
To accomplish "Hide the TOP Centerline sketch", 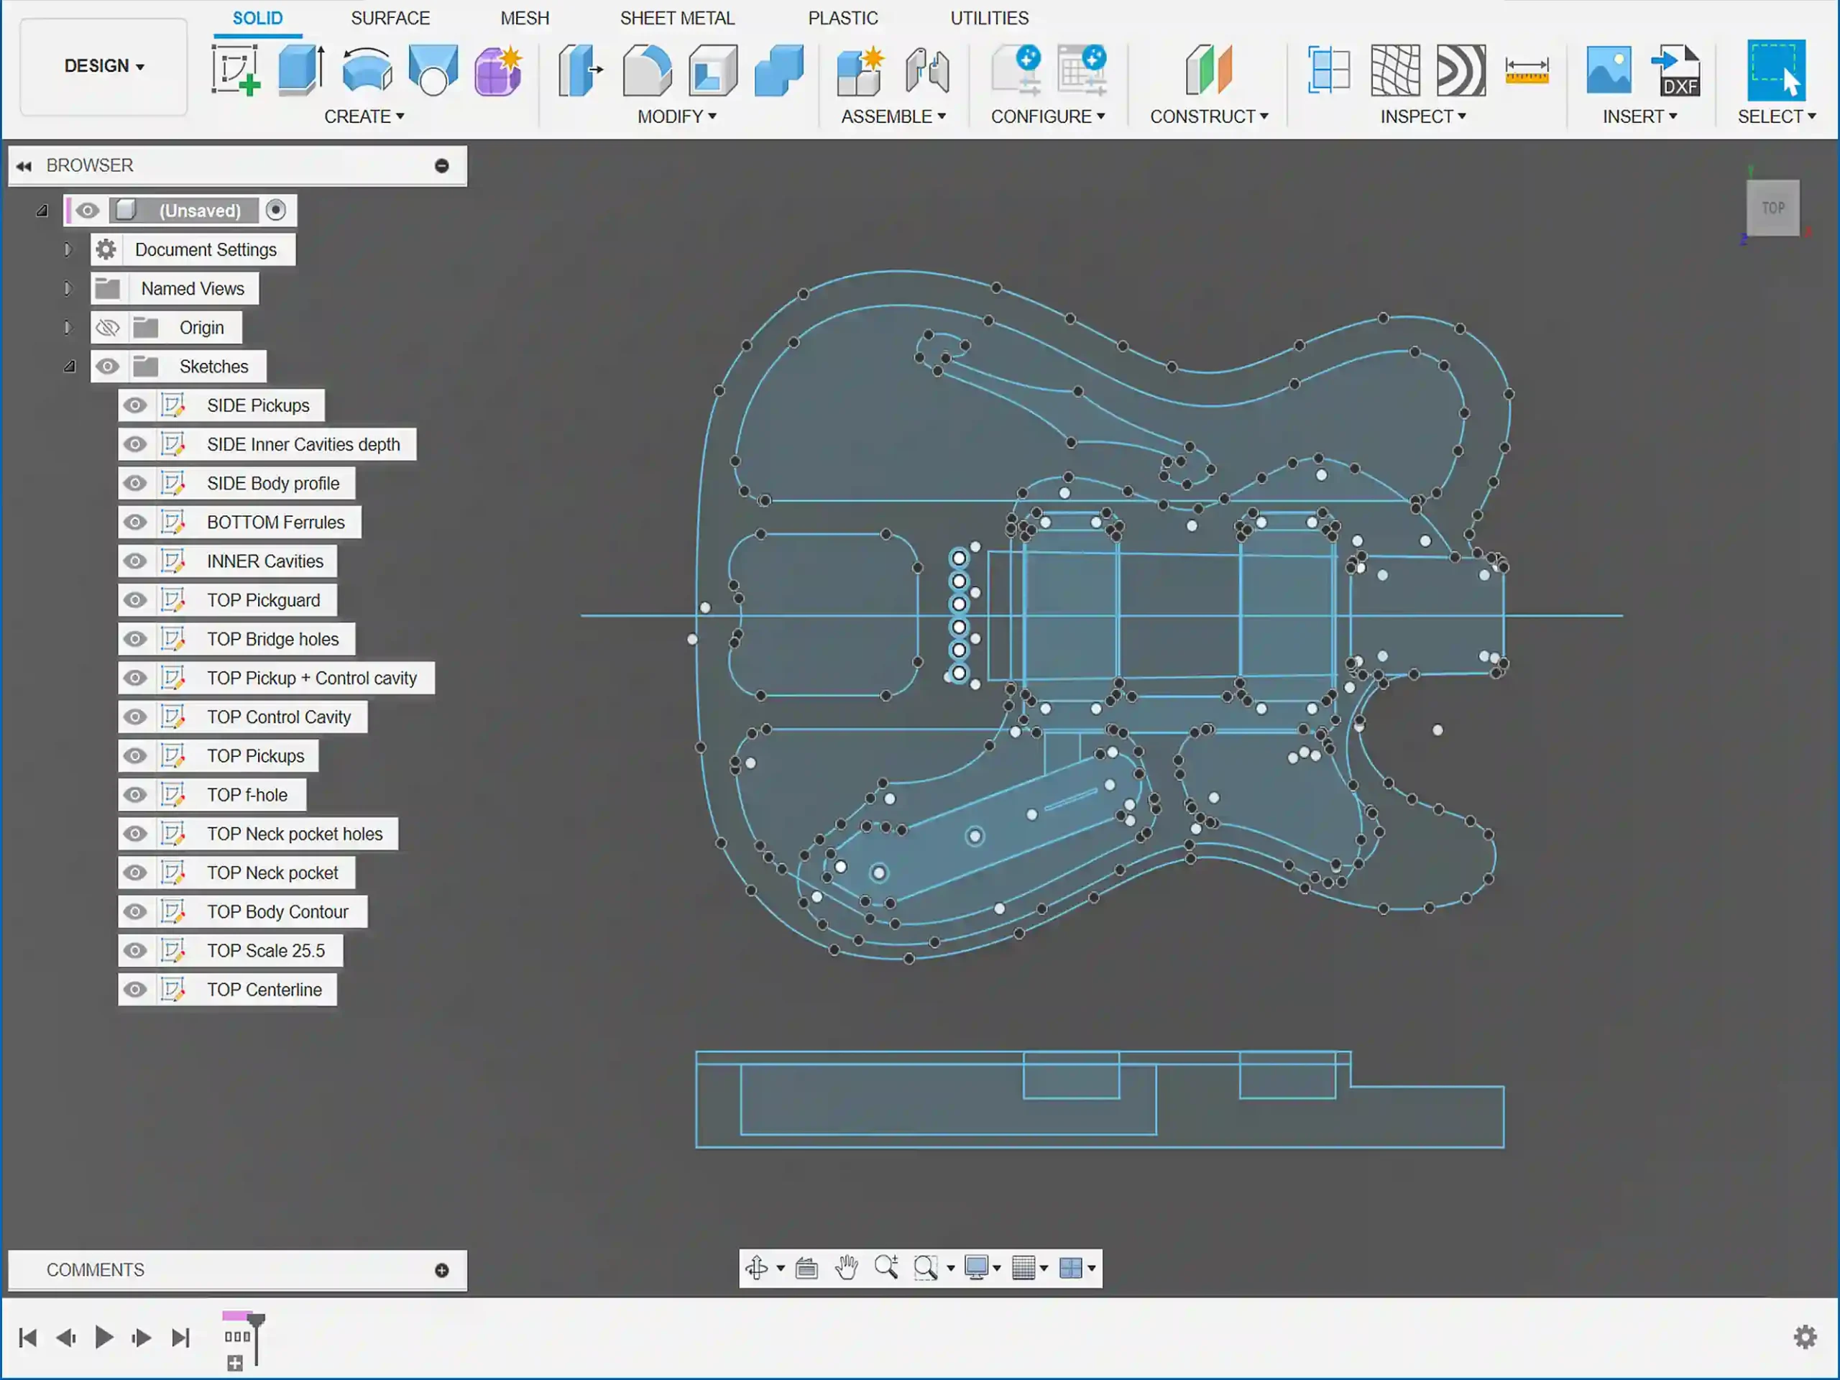I will click(x=134, y=990).
